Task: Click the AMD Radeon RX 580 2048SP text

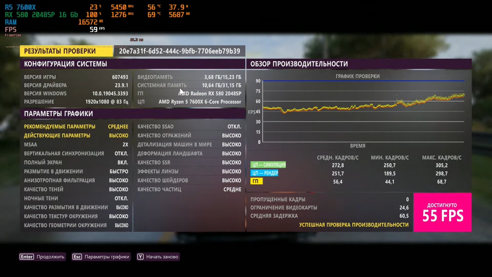Action: click(210, 93)
